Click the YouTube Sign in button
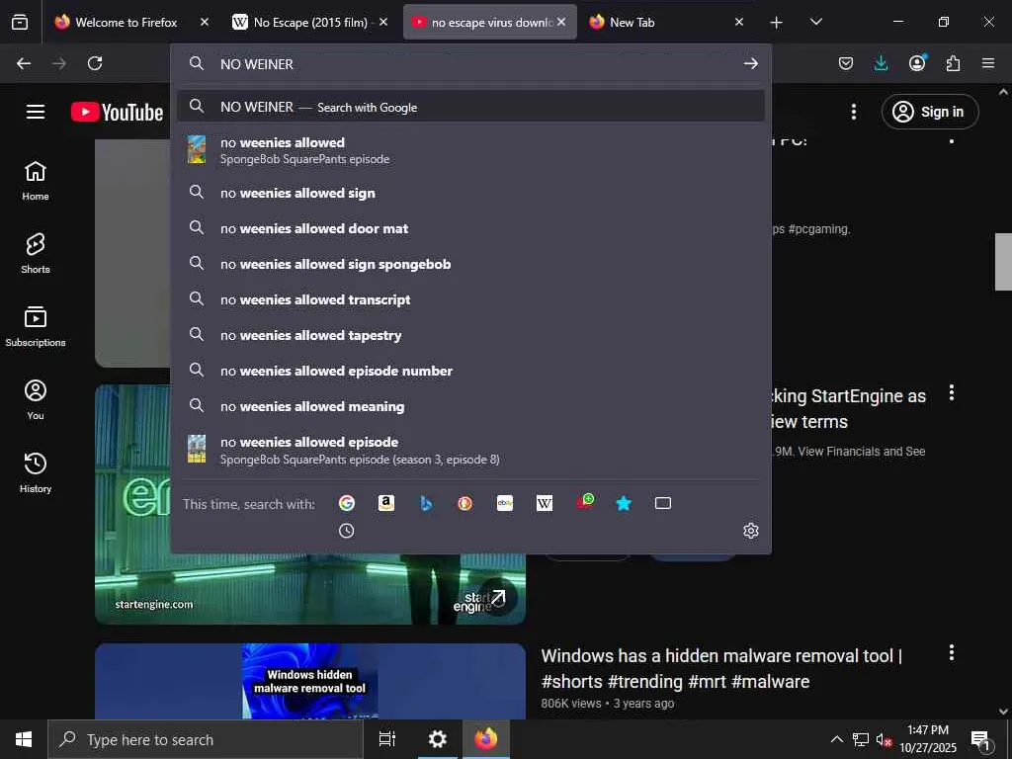Image resolution: width=1012 pixels, height=759 pixels. pos(929,112)
